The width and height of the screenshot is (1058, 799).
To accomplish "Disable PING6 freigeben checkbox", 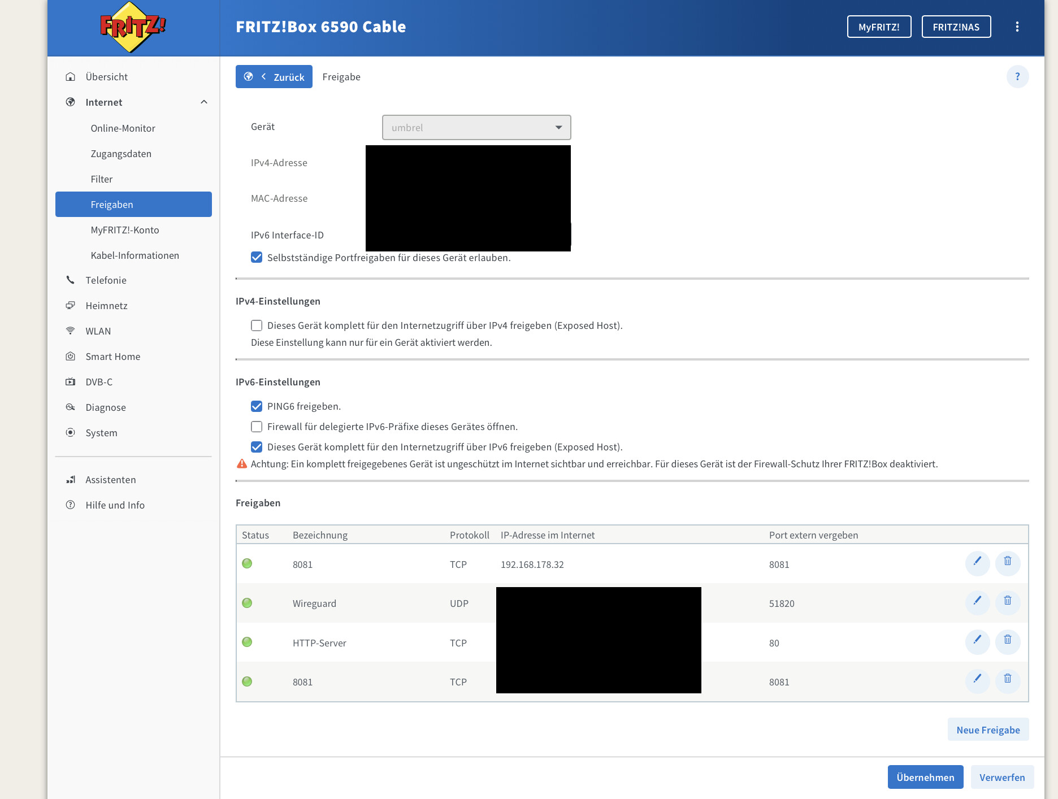I will click(257, 406).
